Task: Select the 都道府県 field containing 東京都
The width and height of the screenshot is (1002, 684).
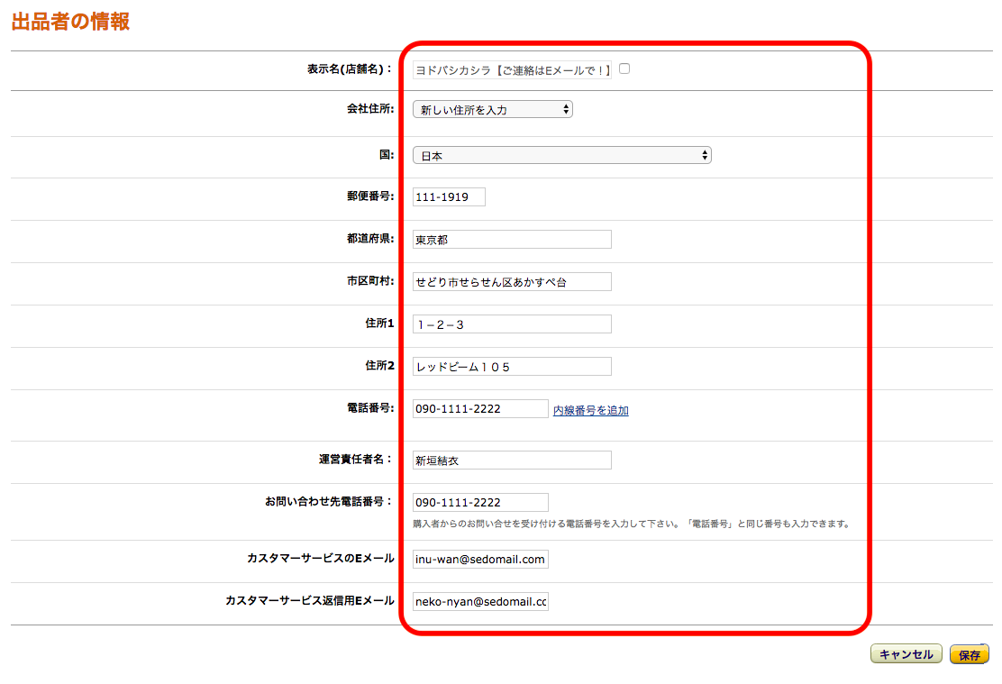Action: (511, 240)
